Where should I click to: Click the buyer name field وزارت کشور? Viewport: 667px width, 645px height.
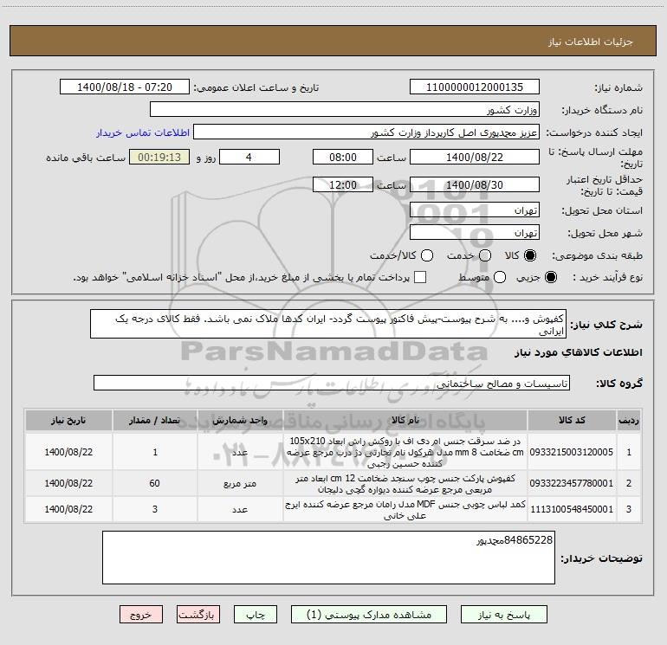coord(345,110)
